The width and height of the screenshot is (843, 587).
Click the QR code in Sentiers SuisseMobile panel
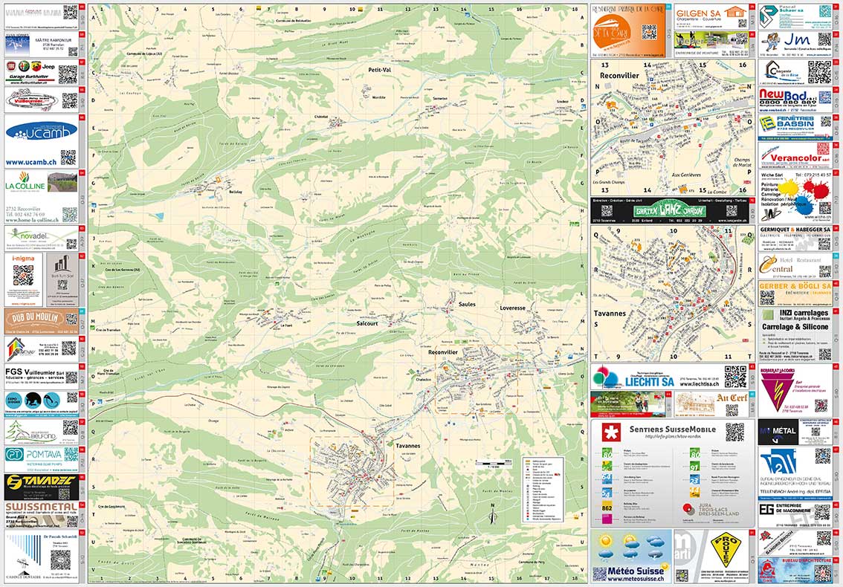(735, 432)
